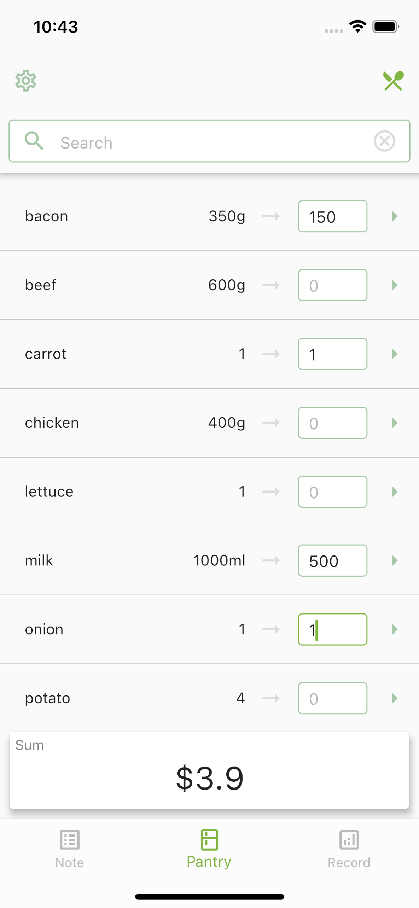Tap the Sum total card
Viewport: 419px width, 908px height.
click(x=209, y=770)
